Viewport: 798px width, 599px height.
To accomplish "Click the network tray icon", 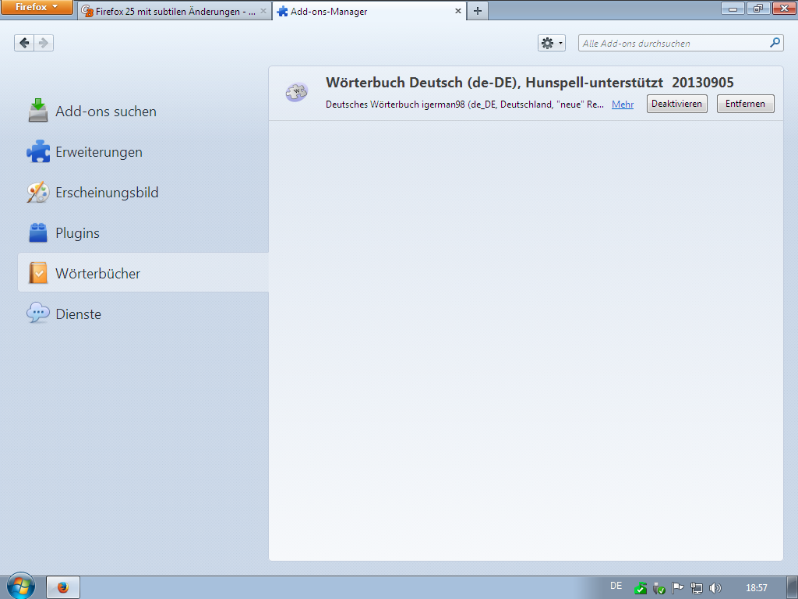I will point(696,588).
